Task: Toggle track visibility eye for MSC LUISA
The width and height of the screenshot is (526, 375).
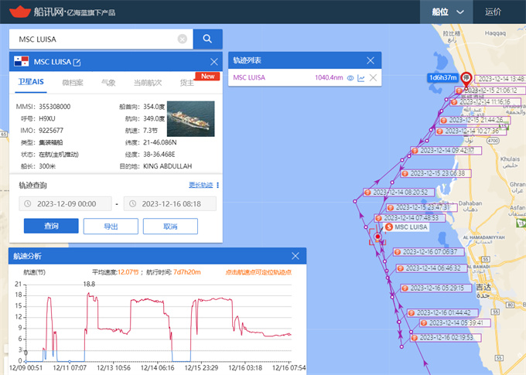Action: tap(350, 77)
